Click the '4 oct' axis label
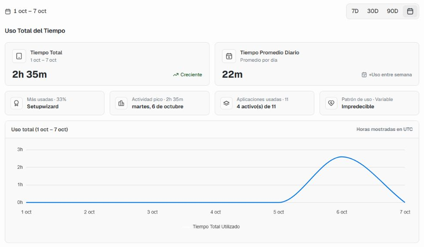This screenshot has height=247, width=424. tap(215, 212)
